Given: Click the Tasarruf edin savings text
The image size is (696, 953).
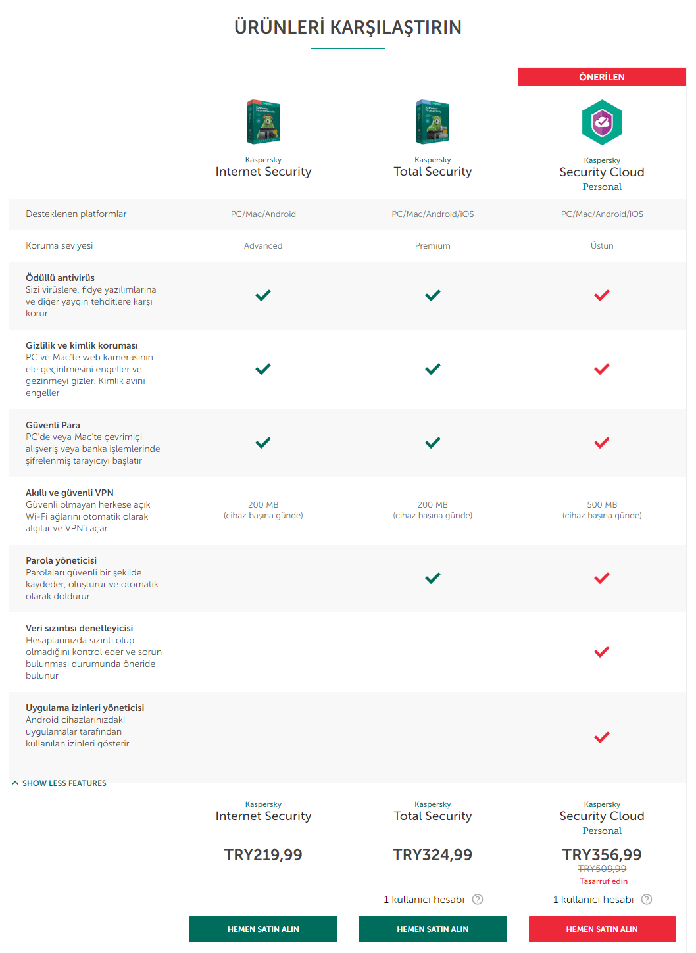Looking at the screenshot, I should pos(603,881).
